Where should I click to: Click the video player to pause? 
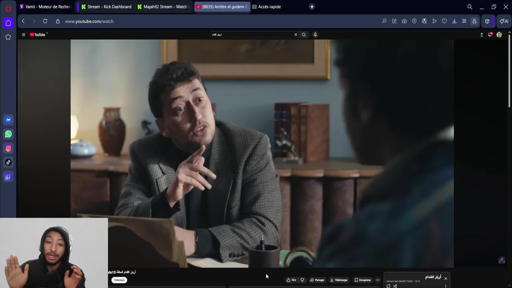click(262, 153)
